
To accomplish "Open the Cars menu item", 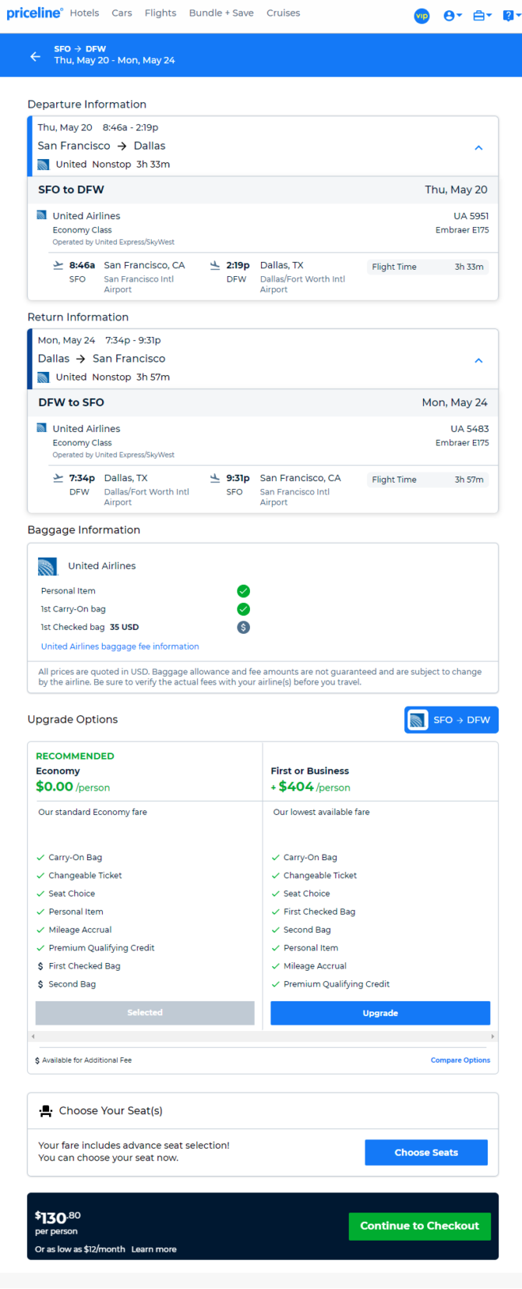I will tap(122, 13).
